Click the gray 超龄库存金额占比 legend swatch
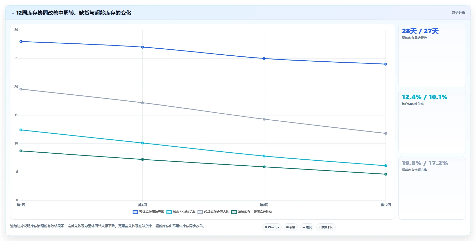This screenshot has height=241, width=476. [x=200, y=212]
